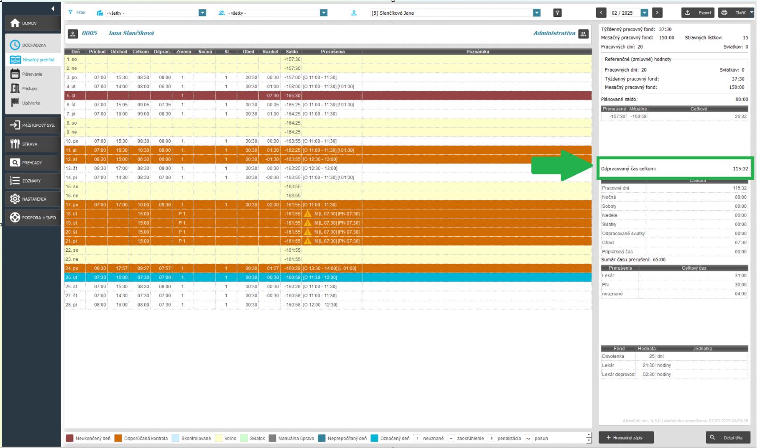Image resolution: width=757 pixels, height=448 pixels.
Task: Select the row for 25. ut
Action: pyautogui.click(x=178, y=278)
